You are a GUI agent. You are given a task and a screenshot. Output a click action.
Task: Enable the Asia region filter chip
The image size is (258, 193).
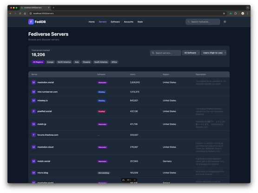77,62
